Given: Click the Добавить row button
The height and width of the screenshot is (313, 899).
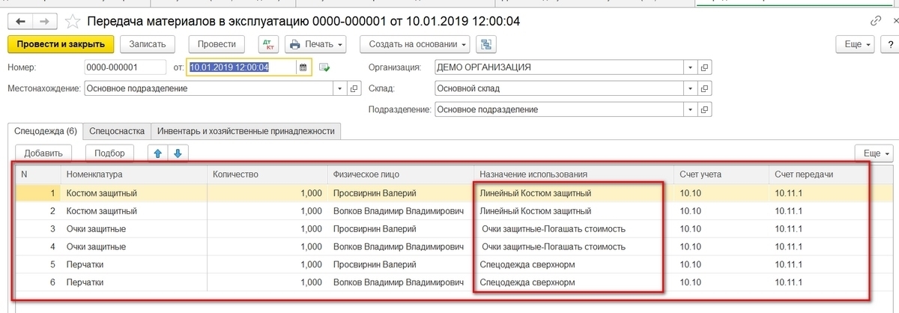Looking at the screenshot, I should coord(43,153).
